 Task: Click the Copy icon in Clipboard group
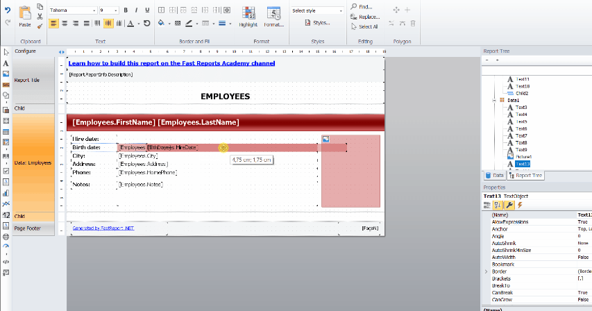(x=40, y=6)
